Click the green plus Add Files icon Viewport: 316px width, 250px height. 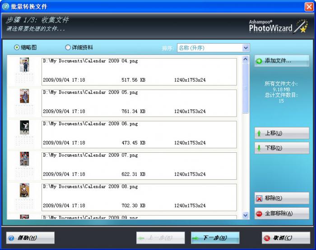click(x=259, y=61)
